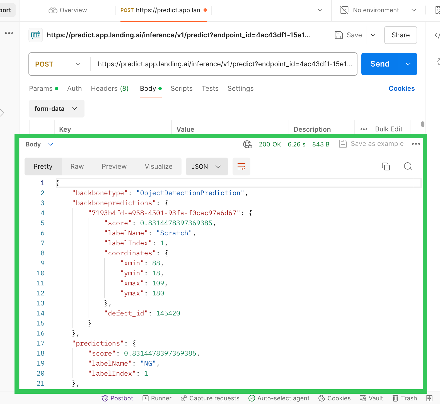Click the "defect_id": 145420 line
The width and height of the screenshot is (440, 404).
pos(142,313)
